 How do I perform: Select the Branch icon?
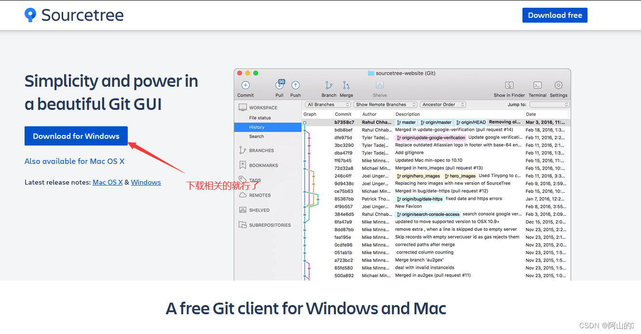[x=329, y=86]
